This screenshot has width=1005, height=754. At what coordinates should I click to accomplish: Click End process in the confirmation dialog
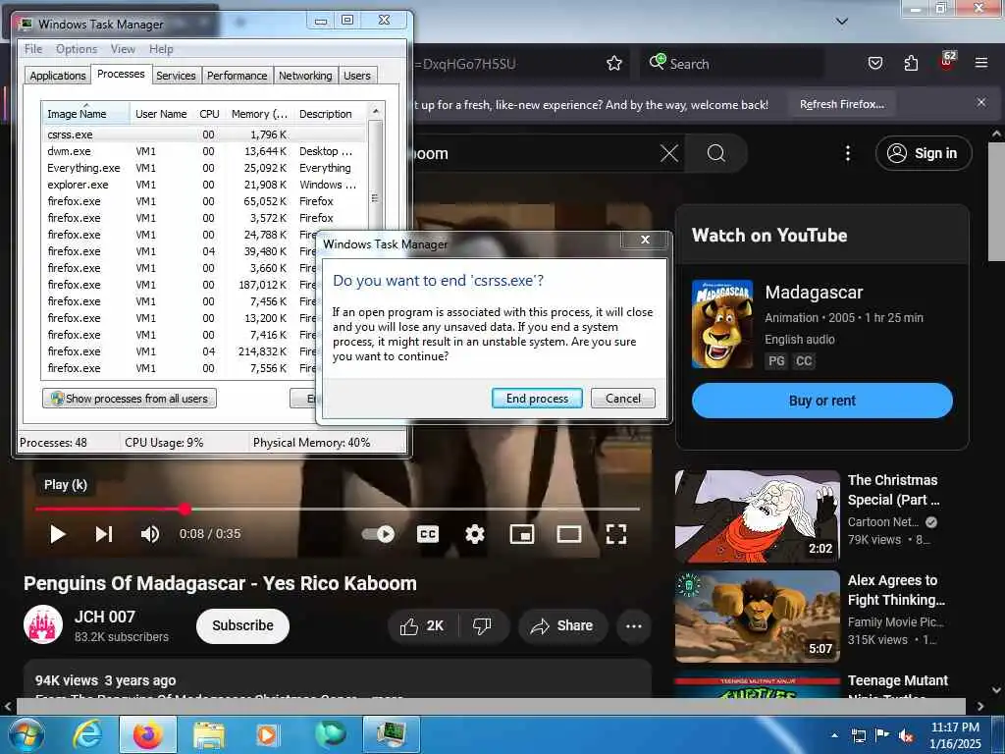(x=537, y=399)
